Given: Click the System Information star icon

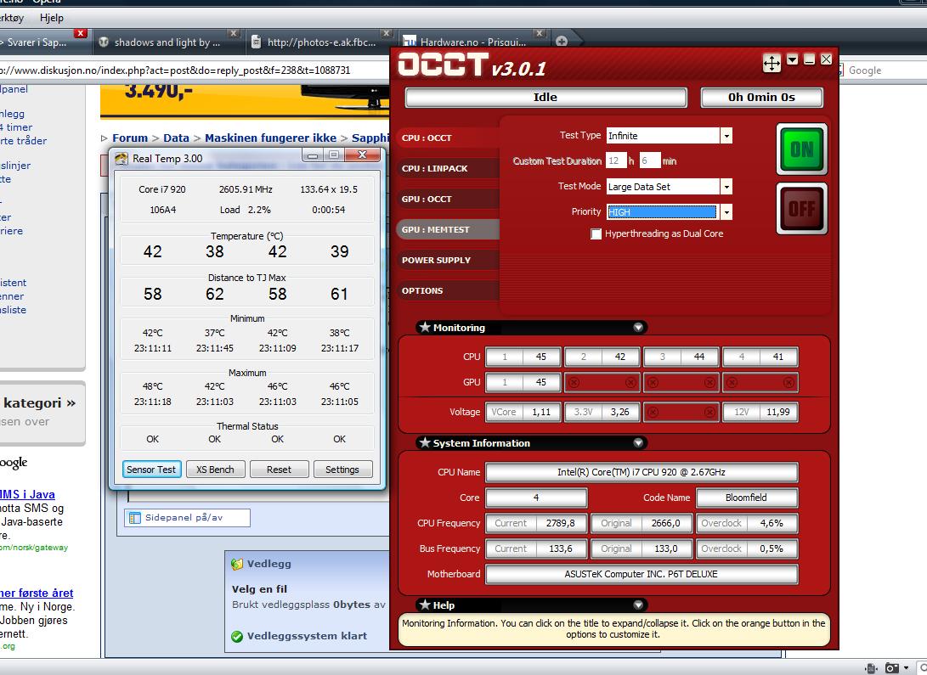Looking at the screenshot, I should click(x=425, y=442).
